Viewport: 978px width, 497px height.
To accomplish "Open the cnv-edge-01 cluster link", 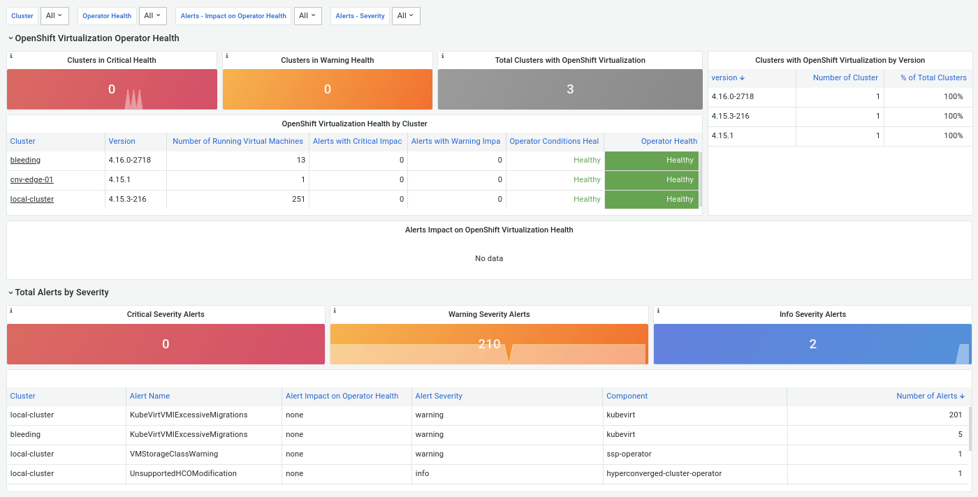I will coord(31,179).
